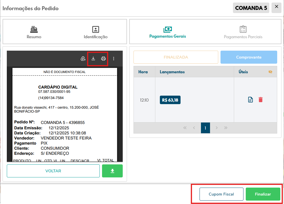This screenshot has width=284, height=204.
Task: Open the Resumo tab
Action: coord(34,32)
